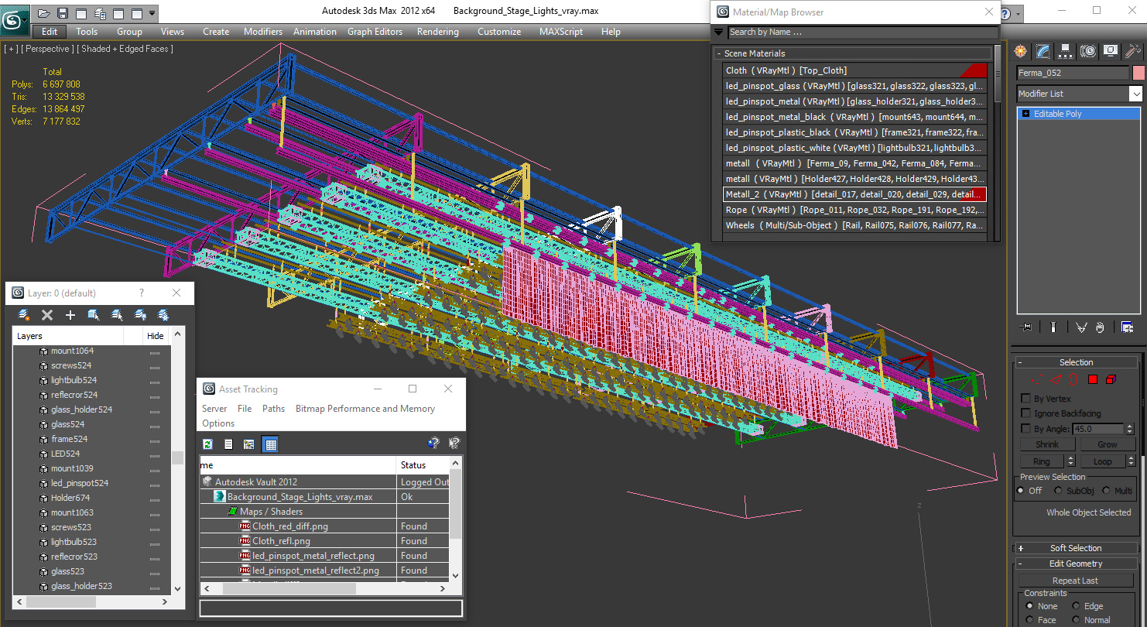Viewport: 1147px width, 627px height.
Task: Select Element sub-object level icon
Action: click(1111, 379)
